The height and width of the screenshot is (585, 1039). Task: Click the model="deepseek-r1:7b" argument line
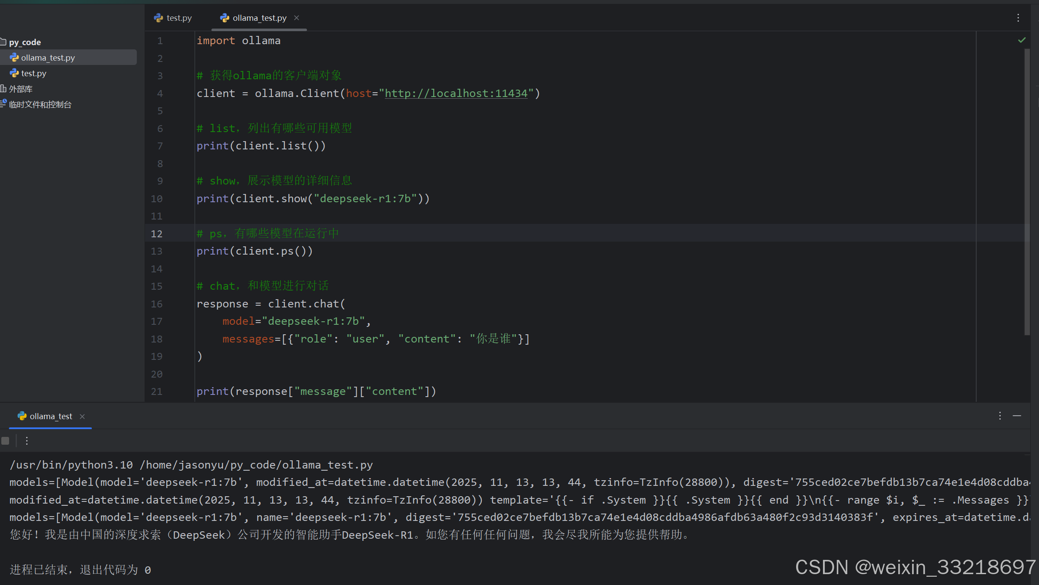pyautogui.click(x=297, y=321)
